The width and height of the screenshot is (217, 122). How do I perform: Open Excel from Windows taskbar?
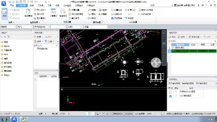(x=24, y=119)
